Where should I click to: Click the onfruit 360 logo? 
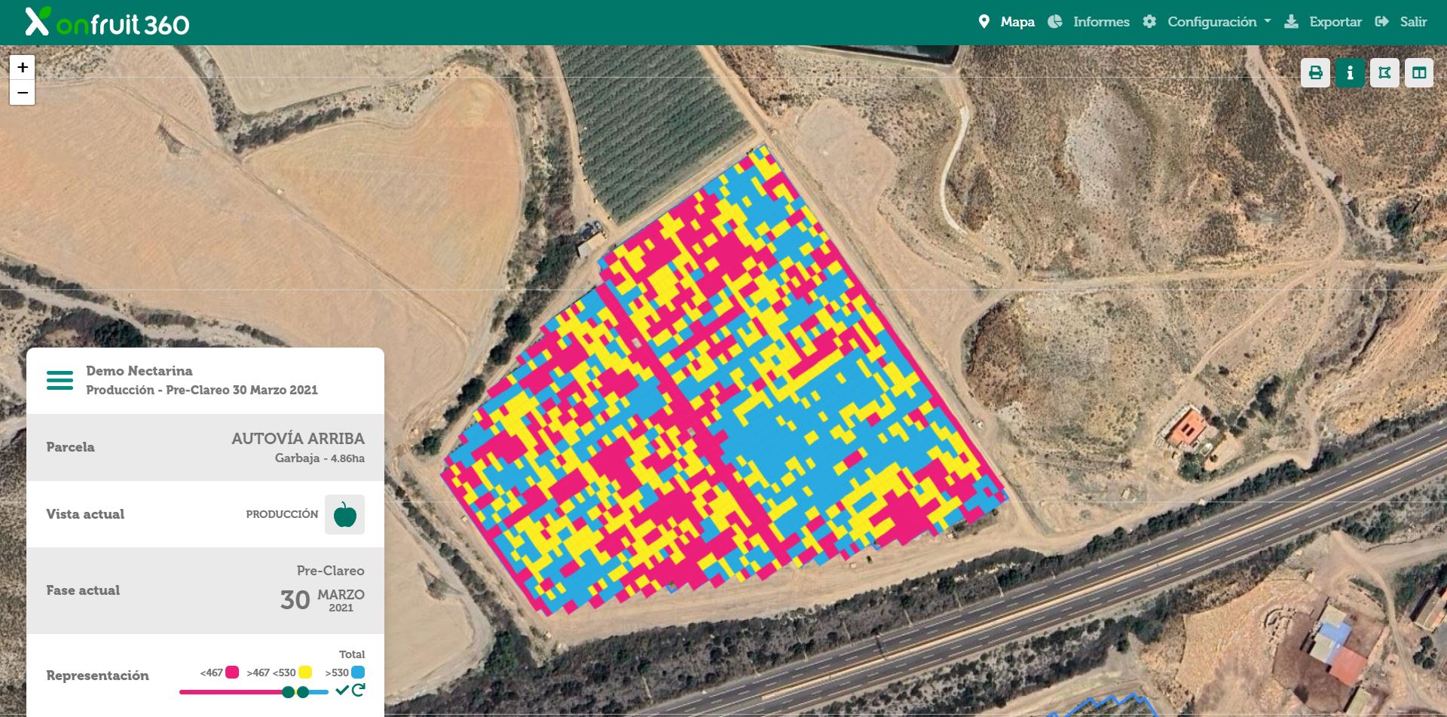click(107, 23)
